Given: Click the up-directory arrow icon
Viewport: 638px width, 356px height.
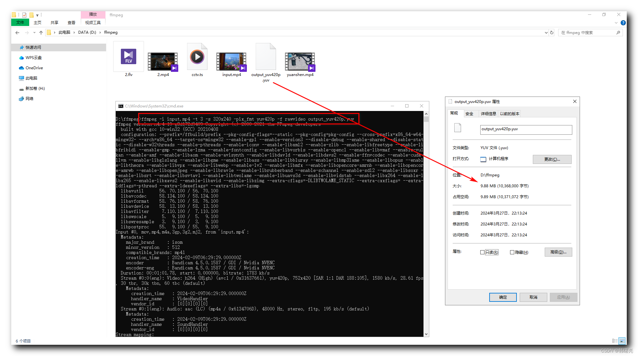Looking at the screenshot, I should (41, 32).
